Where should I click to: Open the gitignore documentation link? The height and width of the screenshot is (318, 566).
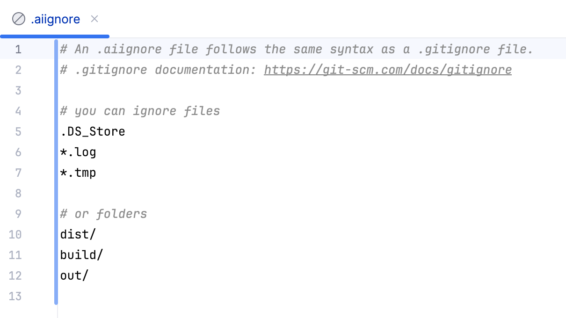(387, 69)
